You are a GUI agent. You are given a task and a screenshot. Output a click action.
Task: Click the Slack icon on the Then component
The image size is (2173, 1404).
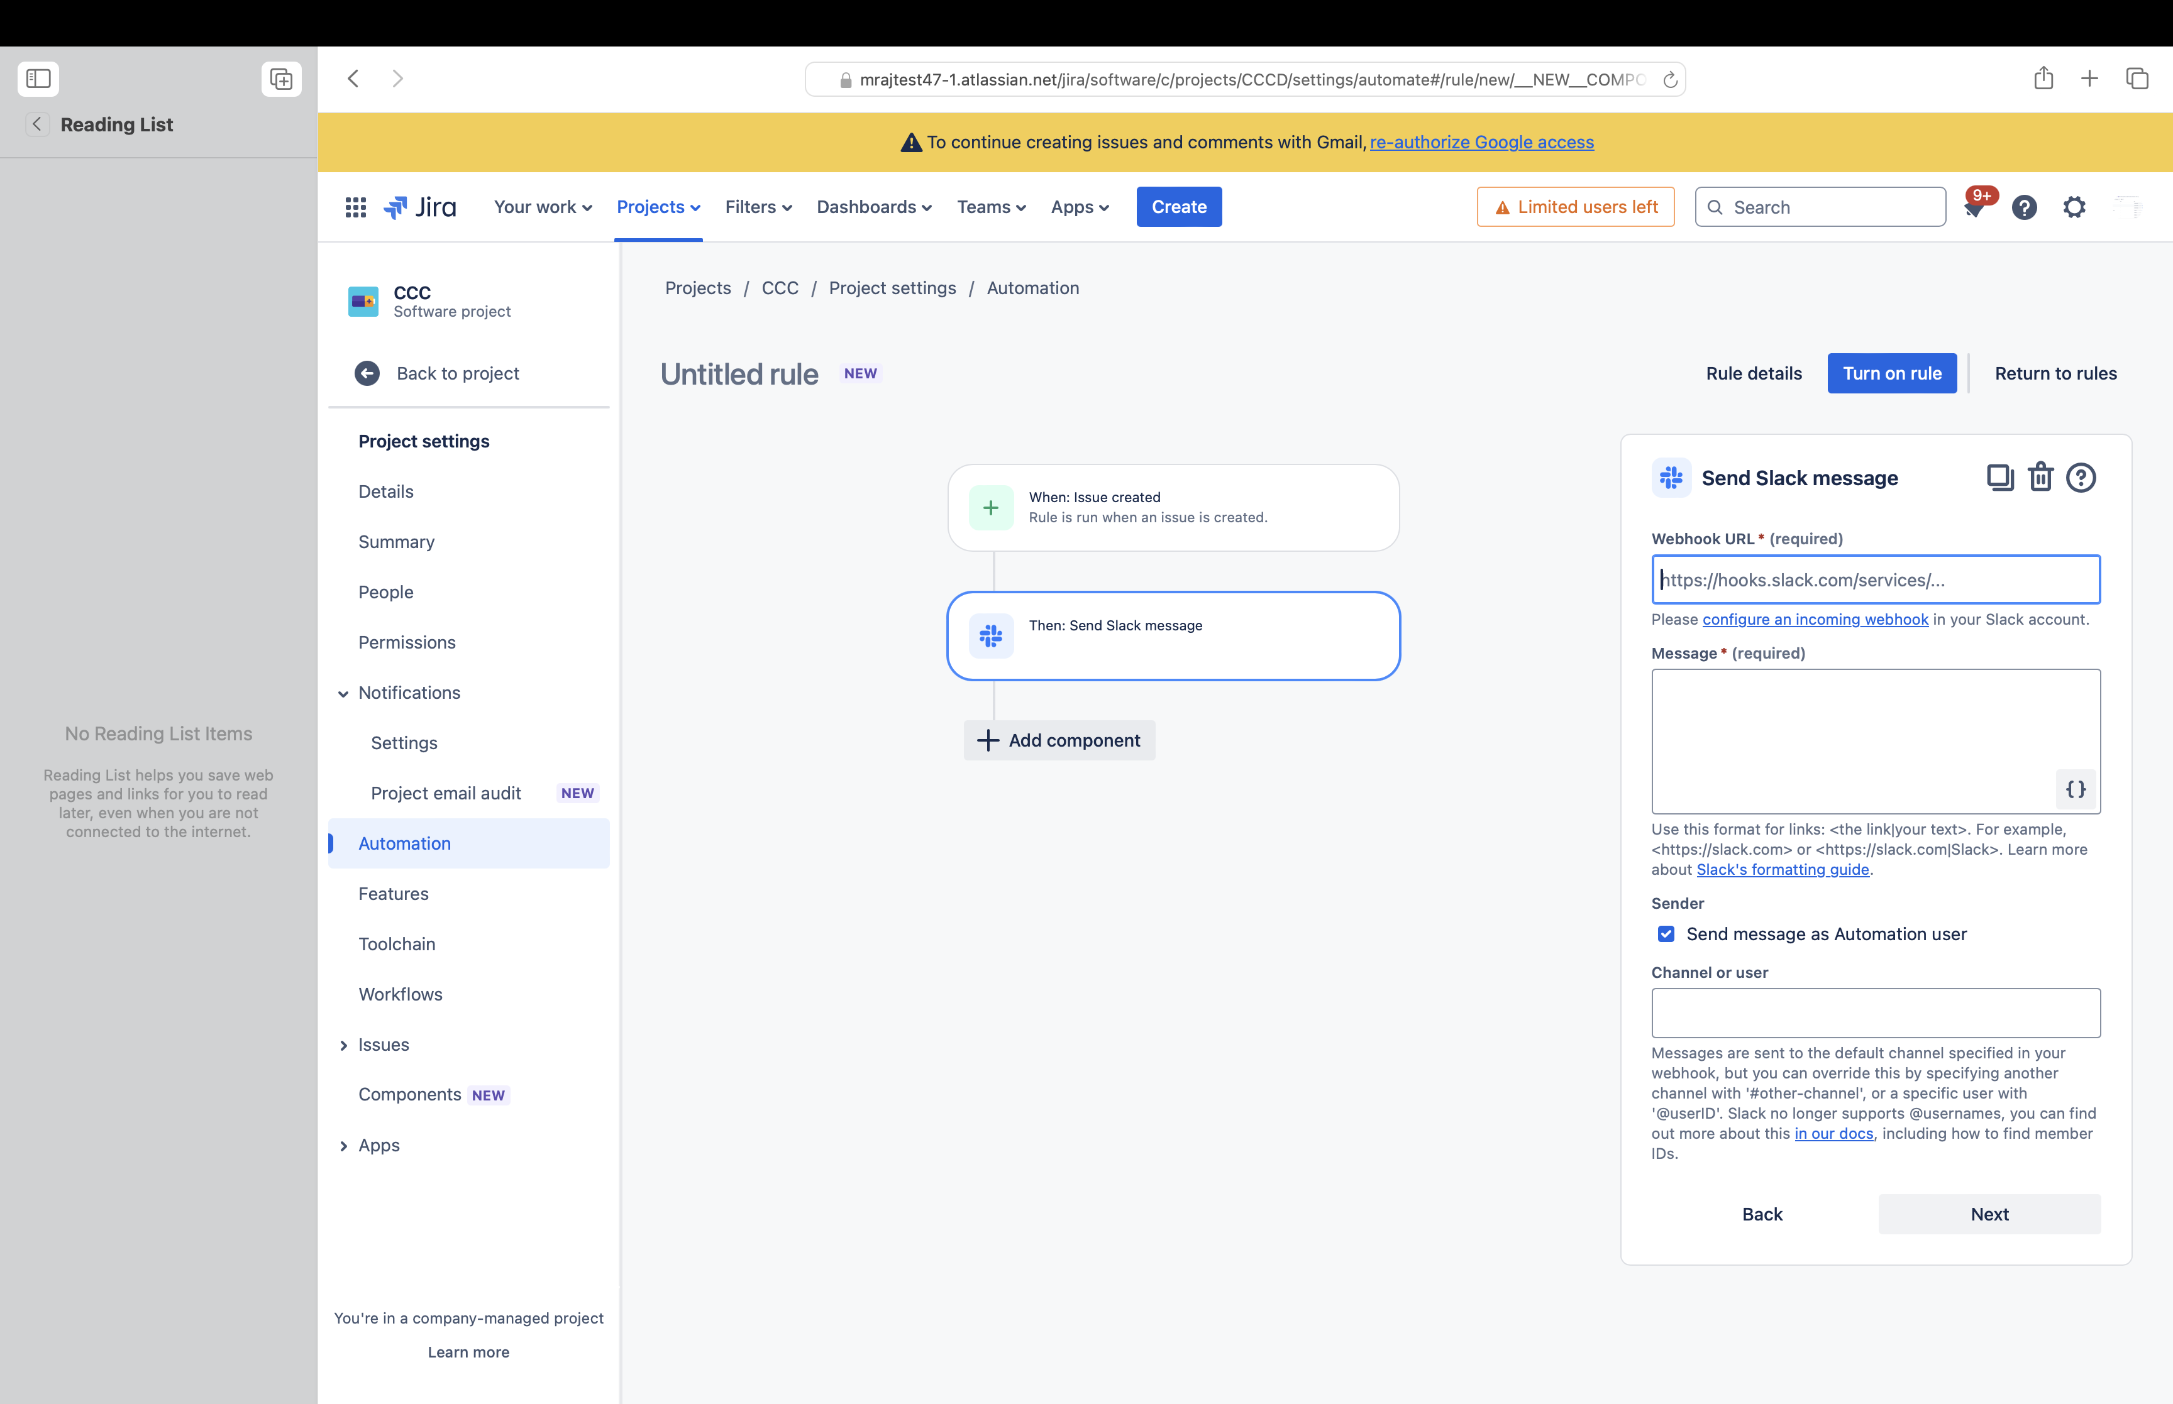(x=990, y=635)
